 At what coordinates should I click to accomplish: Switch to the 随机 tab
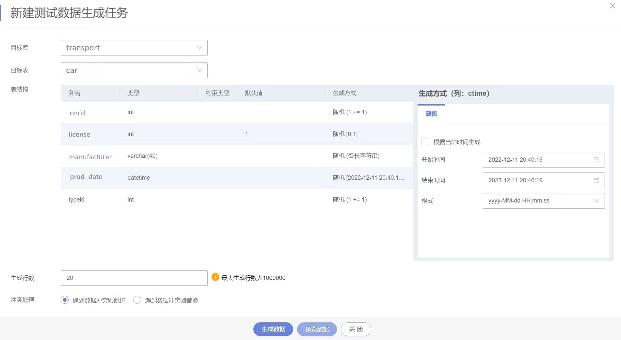pyautogui.click(x=431, y=114)
